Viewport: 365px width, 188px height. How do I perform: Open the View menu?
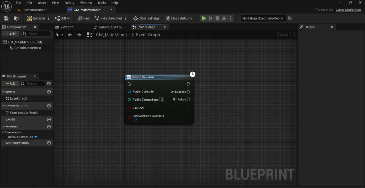point(55,3)
